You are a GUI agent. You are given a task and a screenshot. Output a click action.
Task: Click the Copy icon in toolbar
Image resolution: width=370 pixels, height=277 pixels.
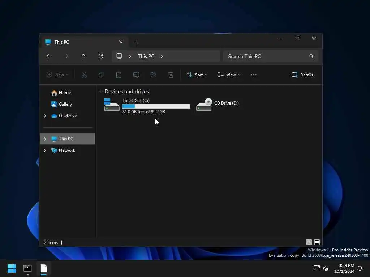[x=102, y=75]
